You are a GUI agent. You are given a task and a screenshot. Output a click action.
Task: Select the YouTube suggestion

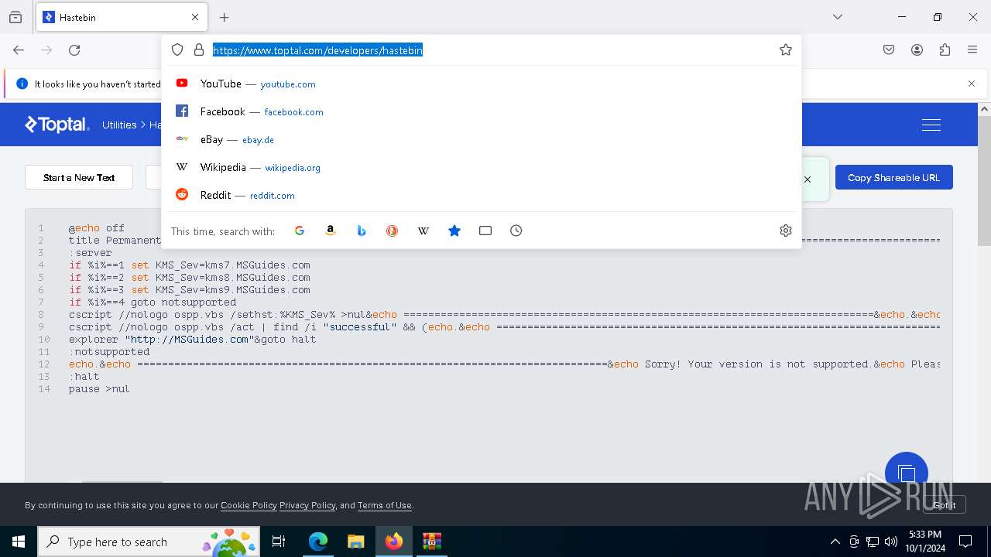pos(482,84)
